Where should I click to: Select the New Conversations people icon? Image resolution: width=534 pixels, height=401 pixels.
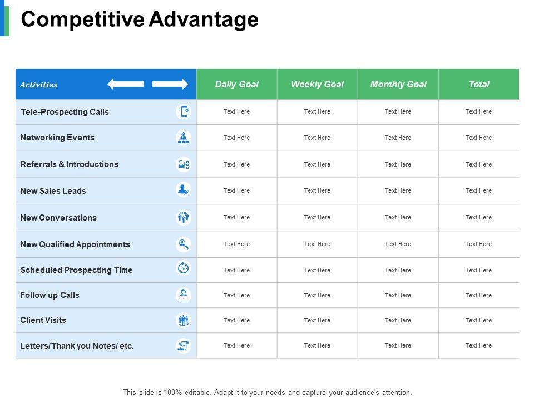tap(184, 217)
